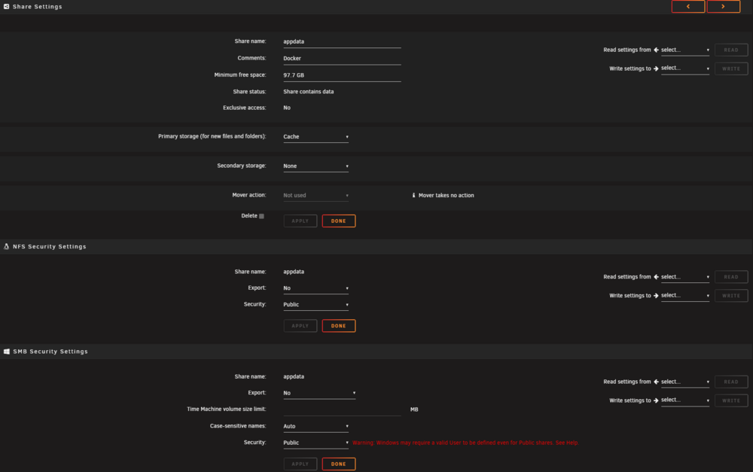Go to previous share with left arrow
Screen dimensions: 753x472
687,6
